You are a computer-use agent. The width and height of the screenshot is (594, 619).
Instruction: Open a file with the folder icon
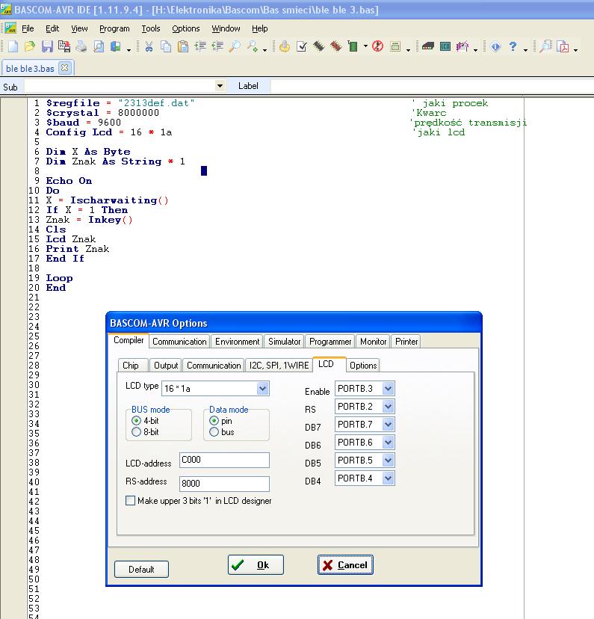[30, 47]
